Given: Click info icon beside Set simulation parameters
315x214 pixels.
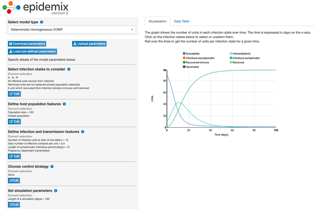Looking at the screenshot, I should (56, 191).
